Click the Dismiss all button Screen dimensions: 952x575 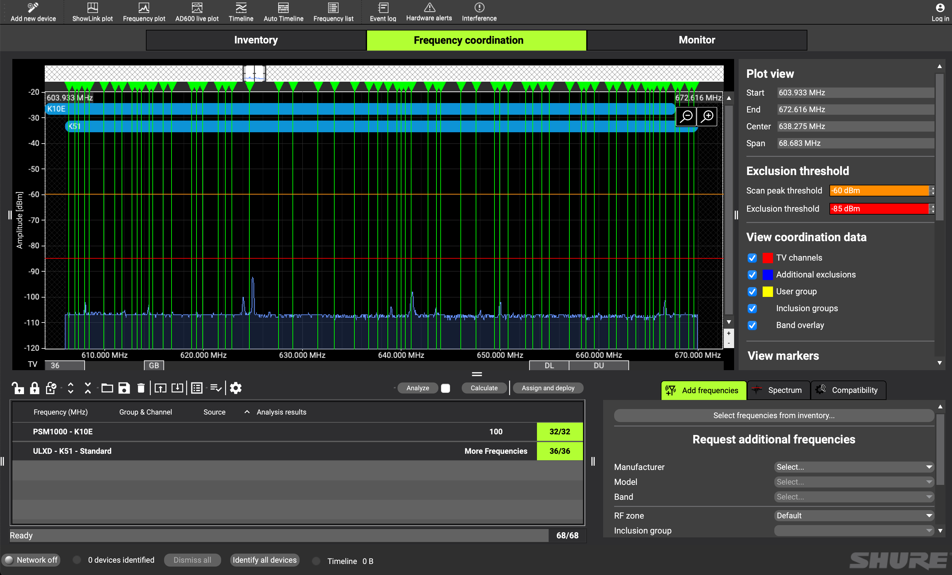point(192,560)
